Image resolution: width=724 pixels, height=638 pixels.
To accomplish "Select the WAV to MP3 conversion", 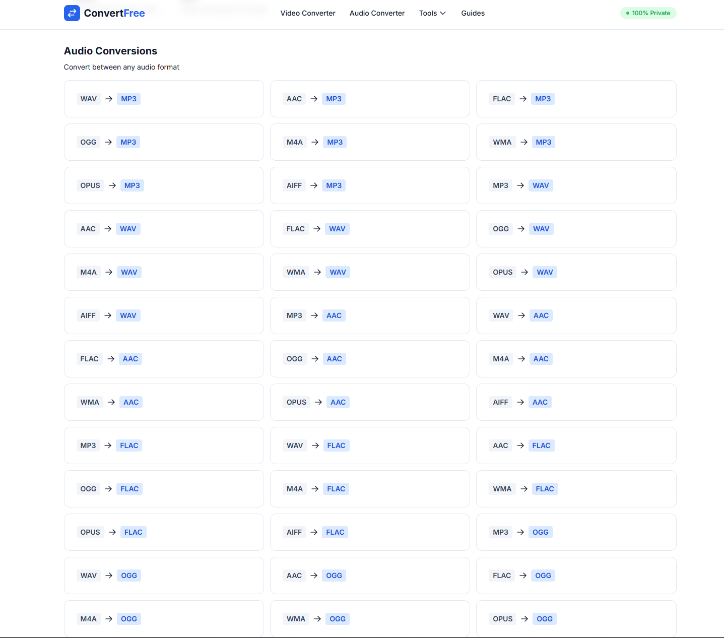I will [164, 99].
